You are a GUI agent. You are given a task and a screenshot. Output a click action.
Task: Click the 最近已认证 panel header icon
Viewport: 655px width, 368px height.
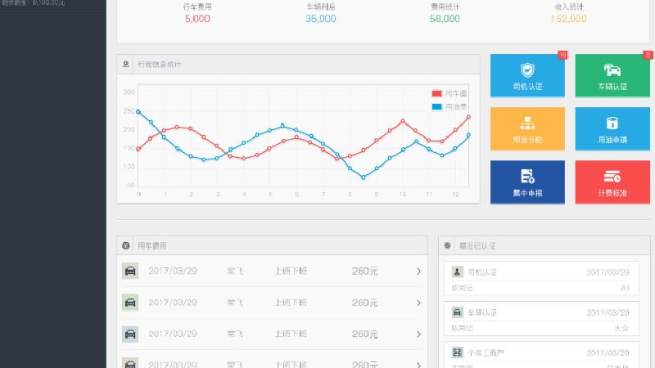[447, 245]
